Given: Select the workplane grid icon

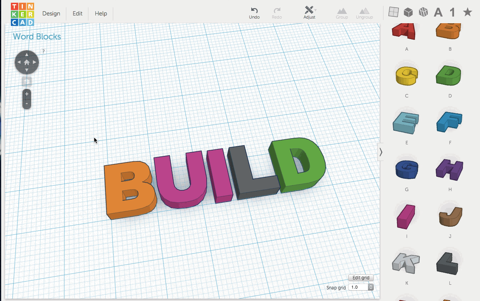Looking at the screenshot, I should (394, 12).
